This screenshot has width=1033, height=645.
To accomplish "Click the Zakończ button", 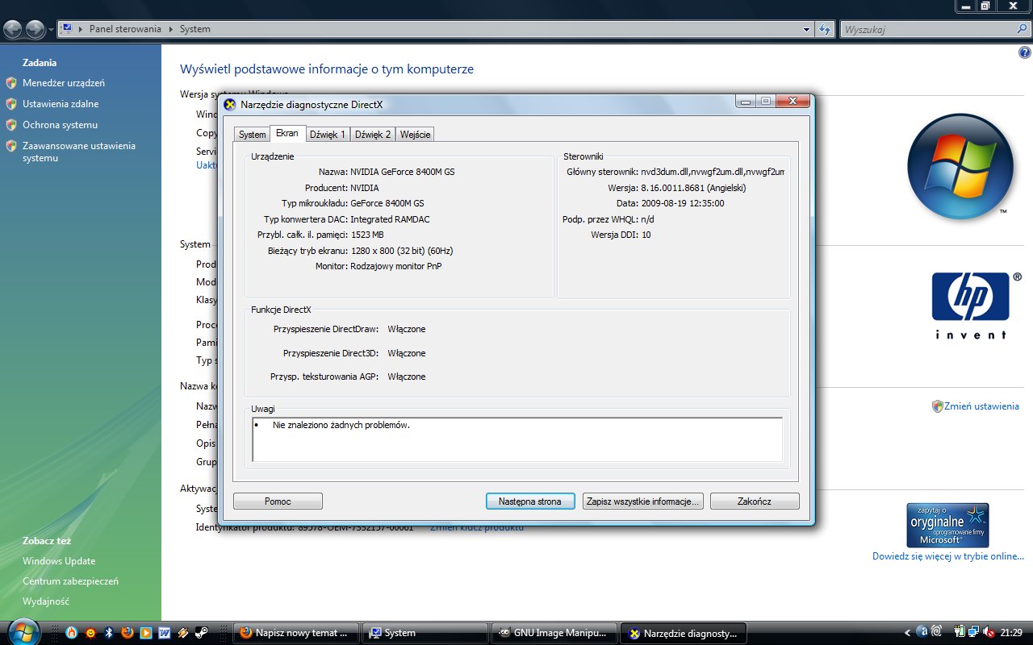I will point(755,501).
